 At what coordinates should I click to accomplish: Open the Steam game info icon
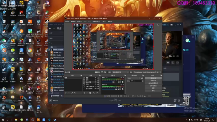(173, 63)
